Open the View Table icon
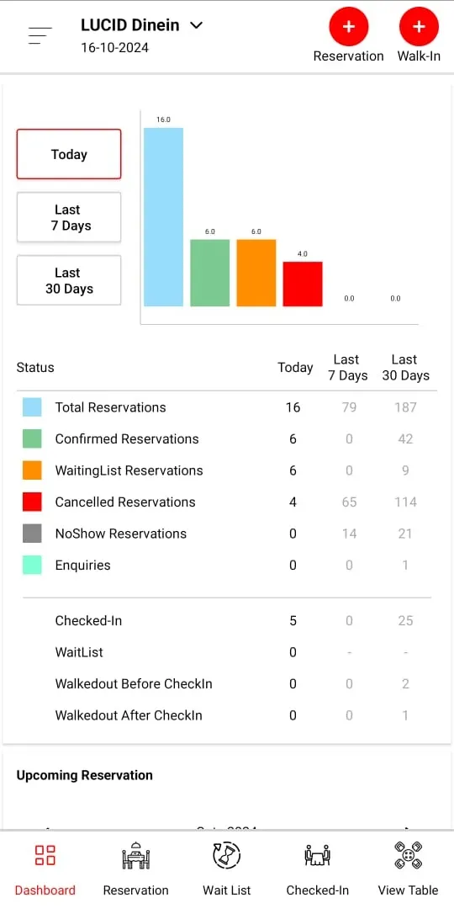Viewport: 454px width, 919px height. 409,855
